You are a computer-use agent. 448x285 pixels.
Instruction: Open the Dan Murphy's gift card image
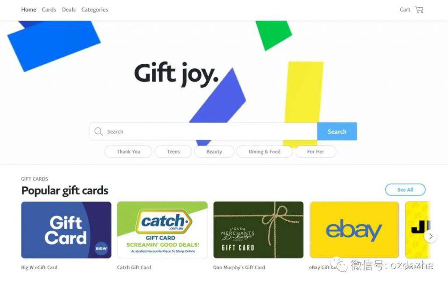point(258,230)
